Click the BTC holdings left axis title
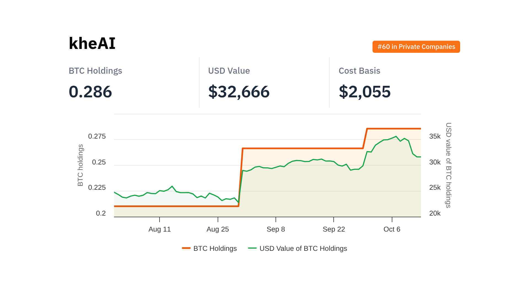 point(80,165)
